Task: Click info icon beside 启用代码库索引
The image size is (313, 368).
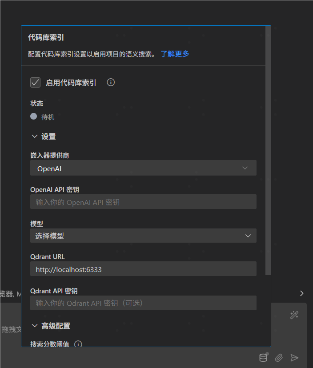Action: (111, 82)
